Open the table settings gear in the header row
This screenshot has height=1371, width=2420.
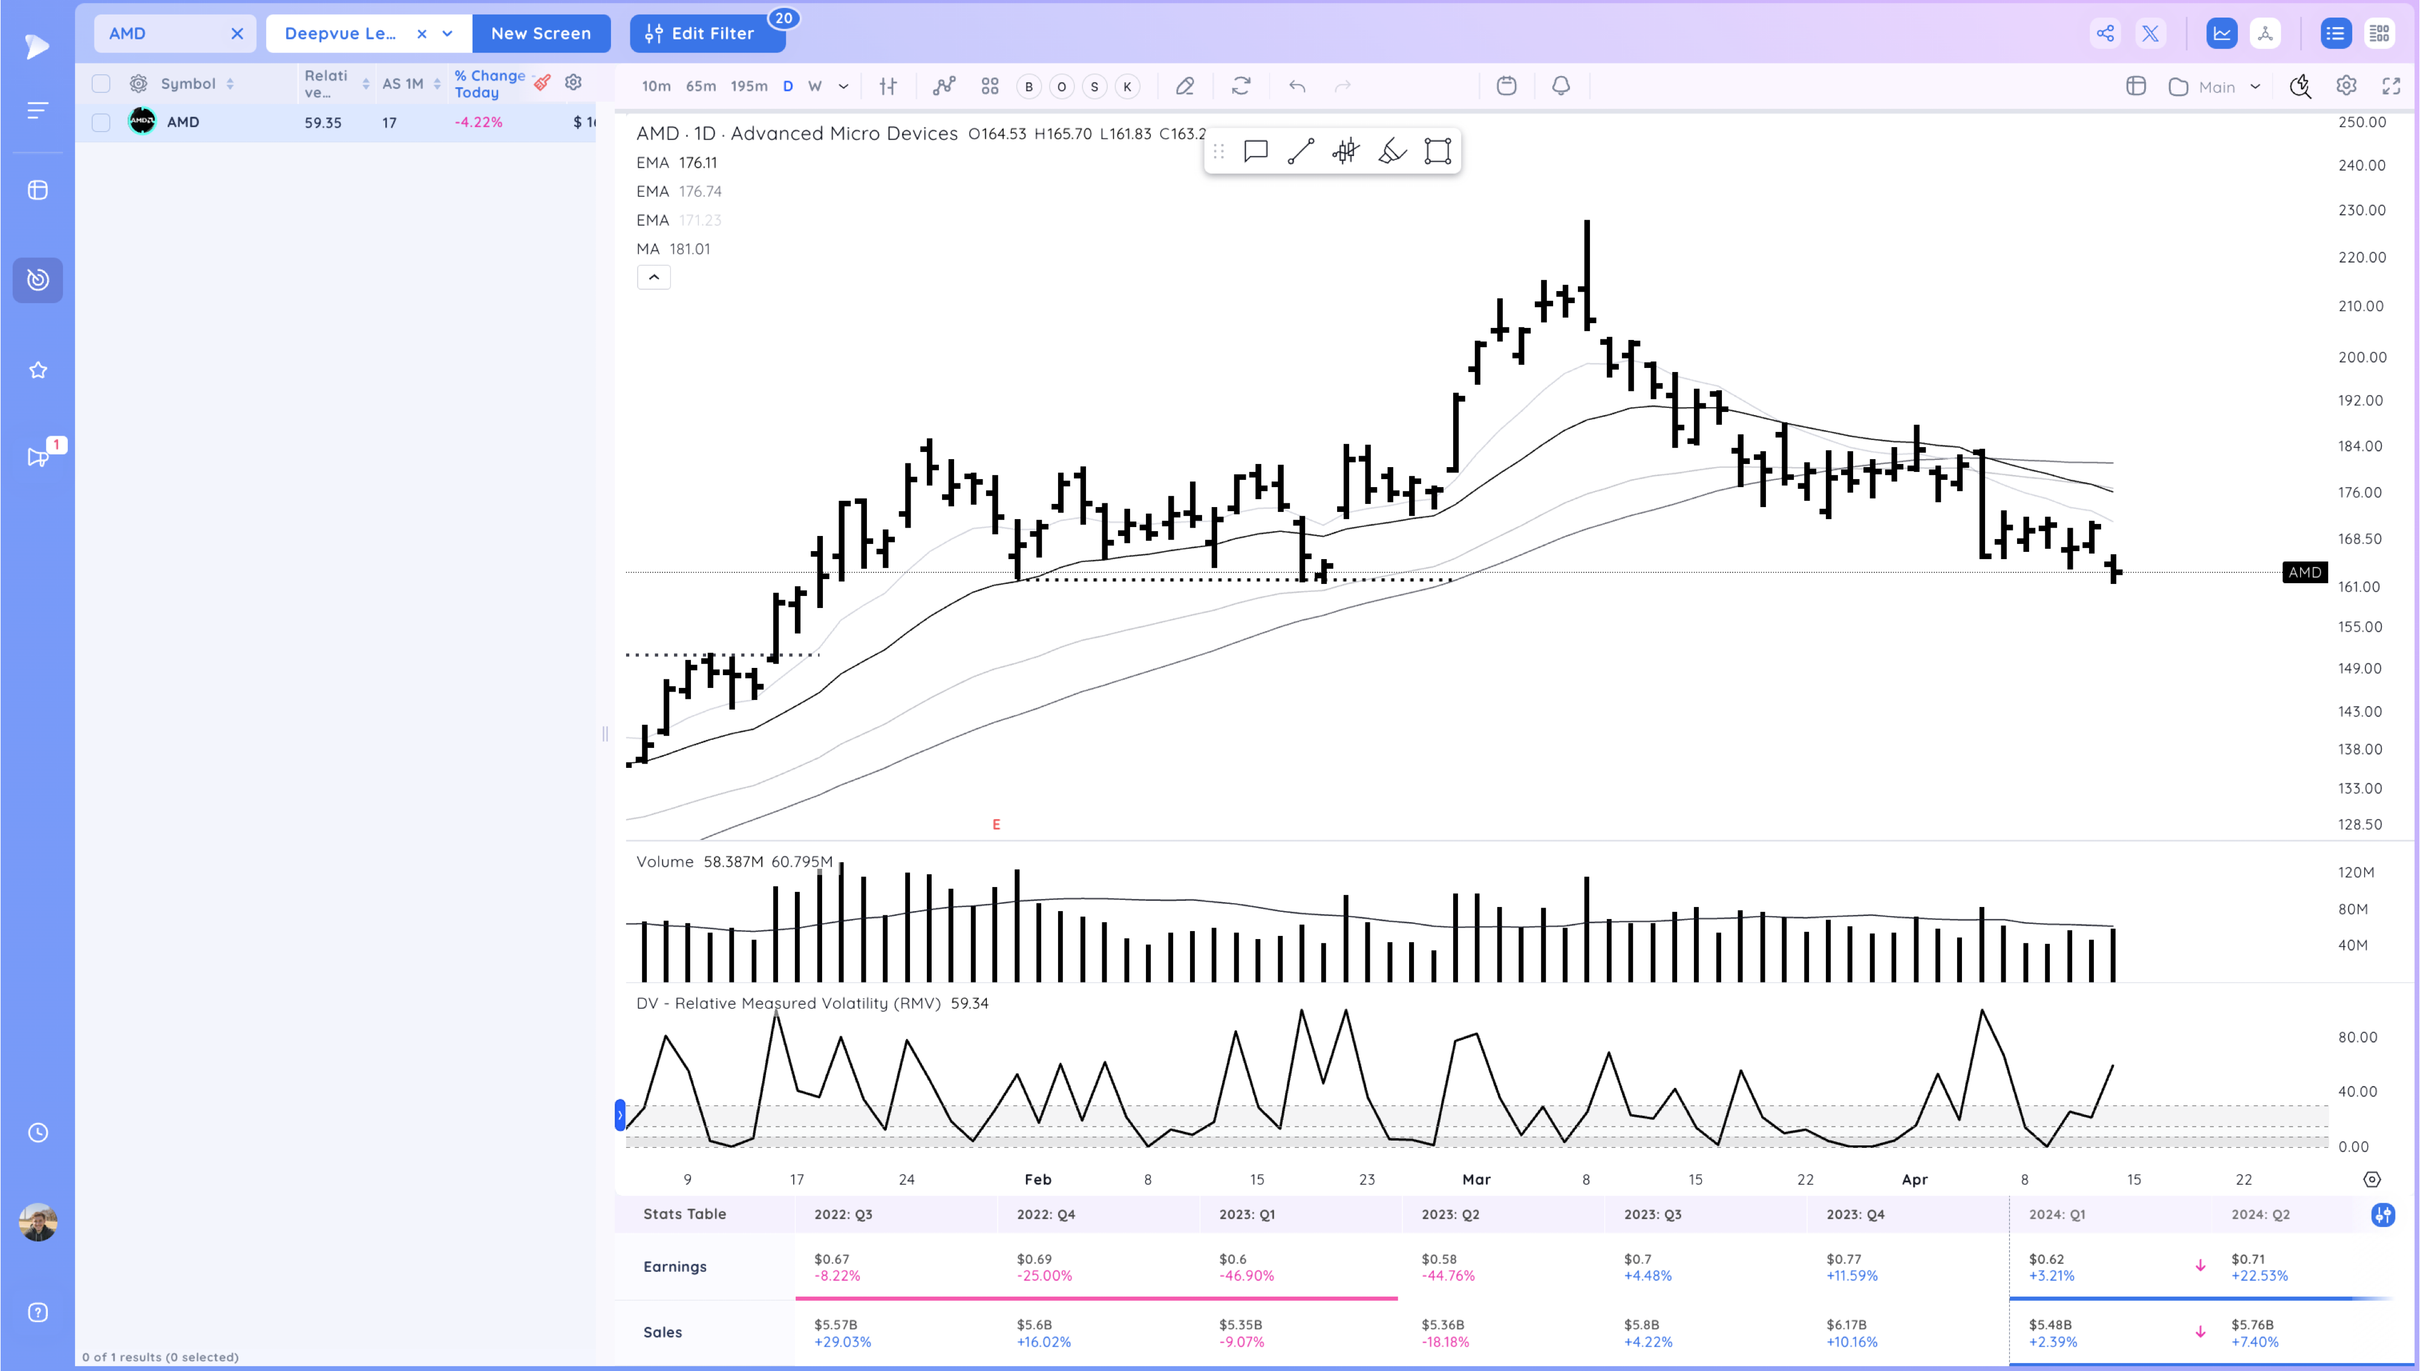(573, 83)
